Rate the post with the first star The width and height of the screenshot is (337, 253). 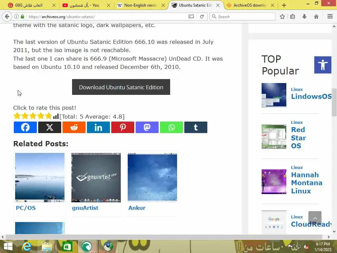tap(17, 116)
